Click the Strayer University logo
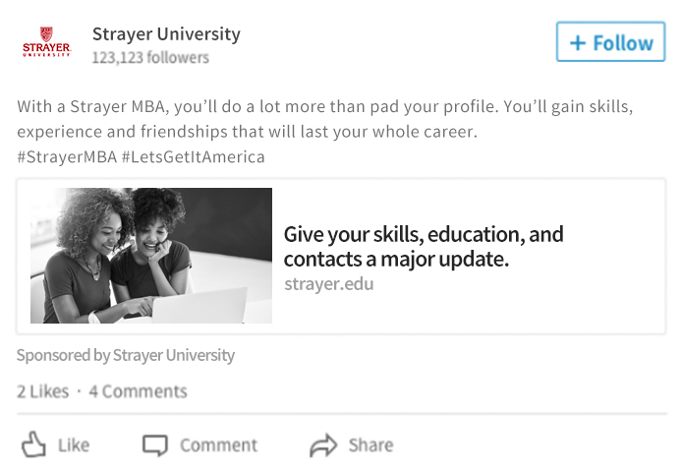 point(46,41)
